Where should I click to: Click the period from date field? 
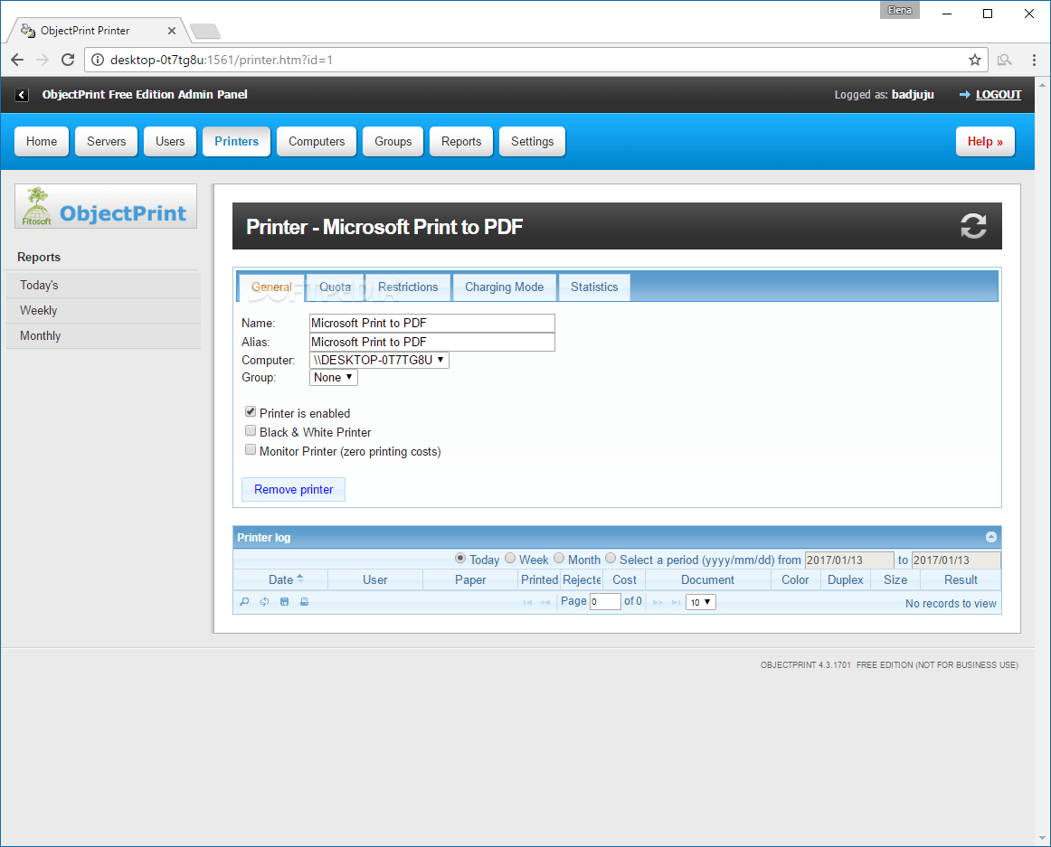[x=849, y=560]
